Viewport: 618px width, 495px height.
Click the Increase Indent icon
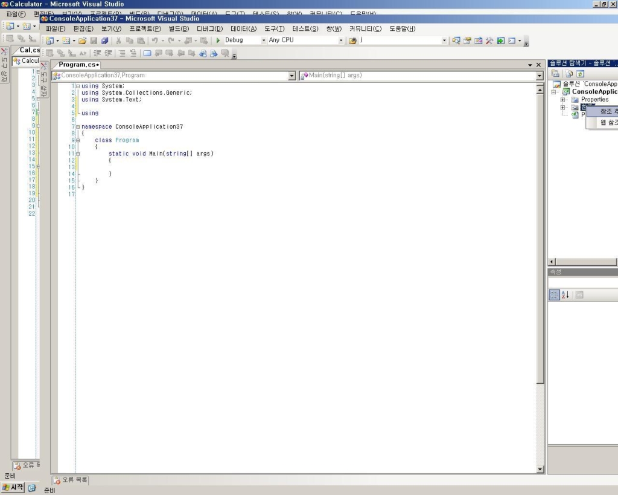pyautogui.click(x=108, y=53)
